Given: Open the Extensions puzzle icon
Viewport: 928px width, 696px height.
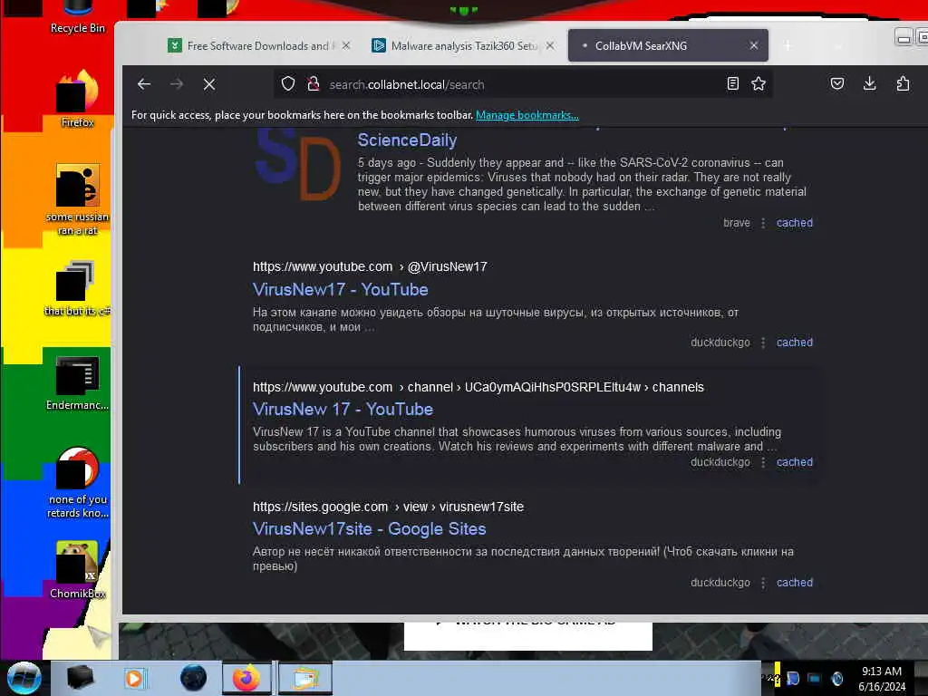Looking at the screenshot, I should tap(903, 84).
